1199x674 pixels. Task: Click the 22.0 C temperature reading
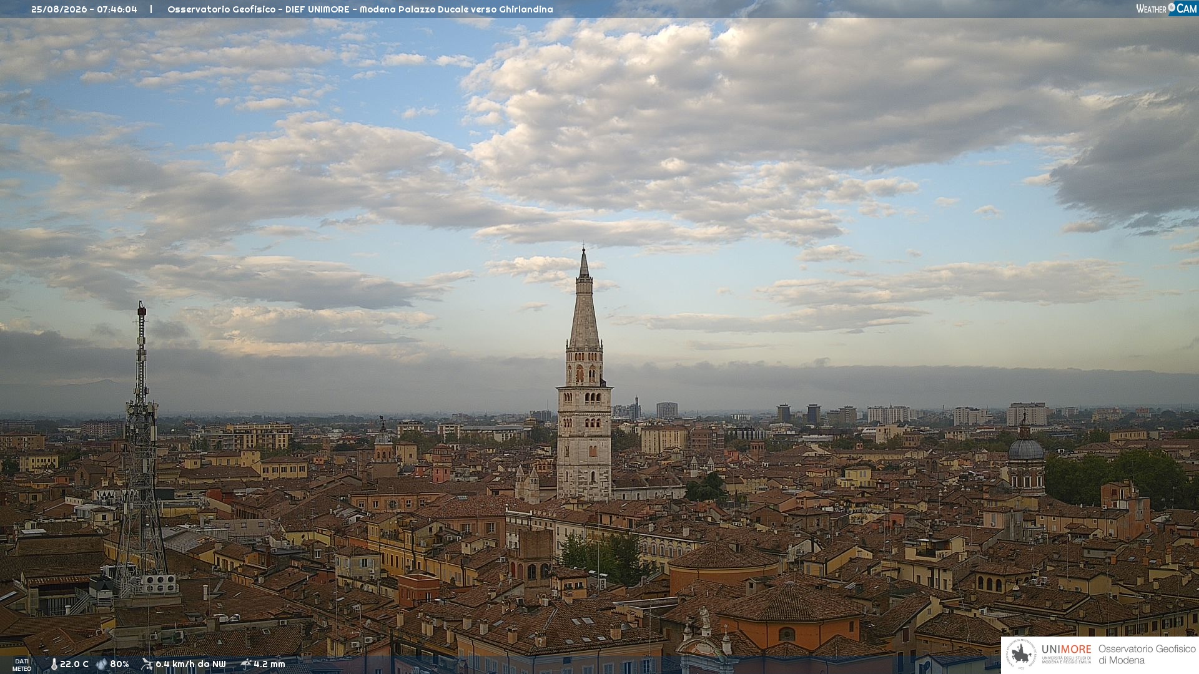pyautogui.click(x=74, y=664)
